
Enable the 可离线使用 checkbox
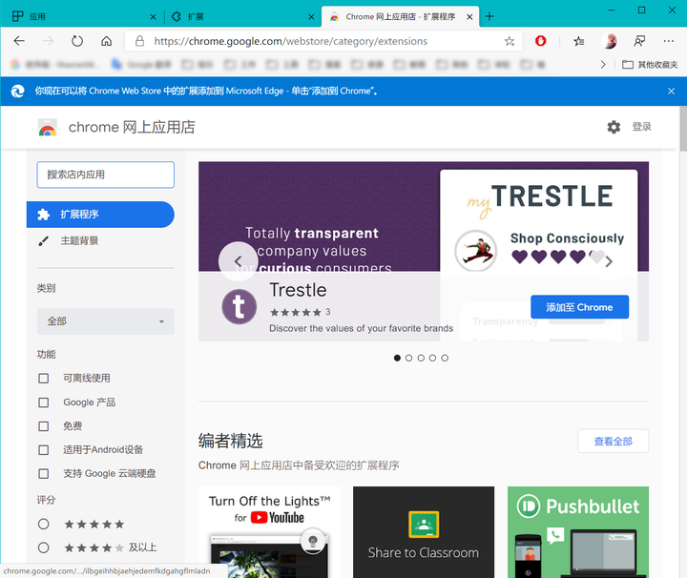[x=43, y=379]
